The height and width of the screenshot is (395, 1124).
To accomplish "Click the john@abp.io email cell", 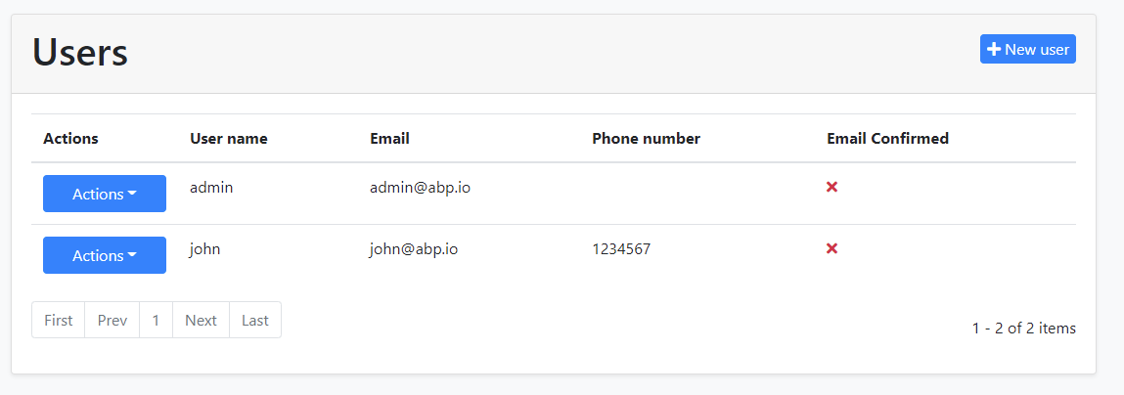I will point(414,248).
